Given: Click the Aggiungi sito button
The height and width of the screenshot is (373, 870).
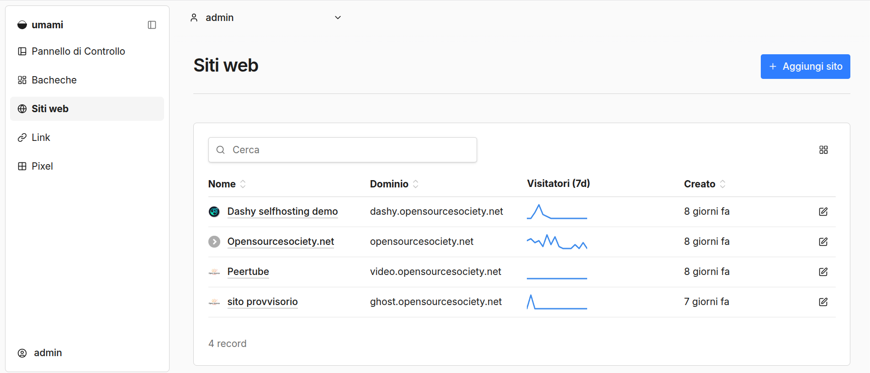Looking at the screenshot, I should (x=805, y=67).
